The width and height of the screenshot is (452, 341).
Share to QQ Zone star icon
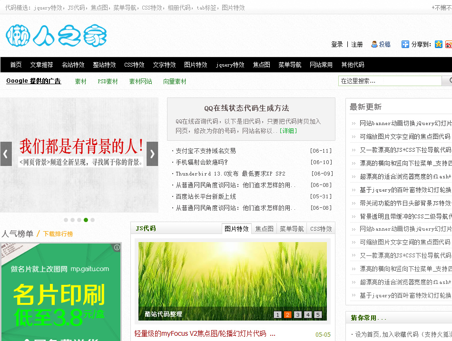click(439, 44)
